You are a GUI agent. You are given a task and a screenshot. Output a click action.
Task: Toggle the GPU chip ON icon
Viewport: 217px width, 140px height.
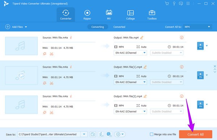[x=109, y=134]
